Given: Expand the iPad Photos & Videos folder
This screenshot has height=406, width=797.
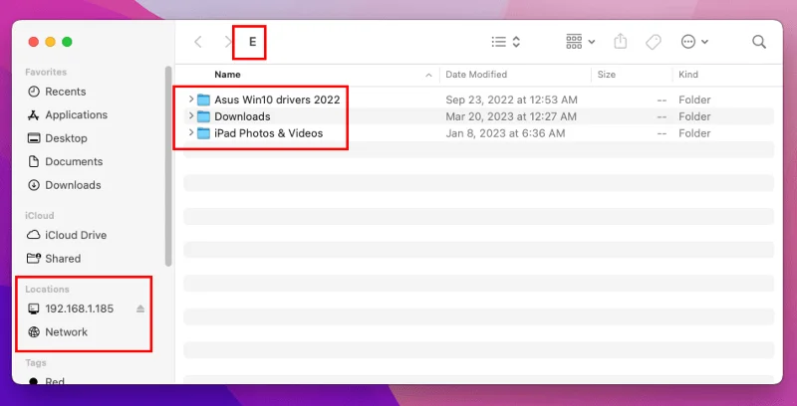Looking at the screenshot, I should [x=190, y=133].
